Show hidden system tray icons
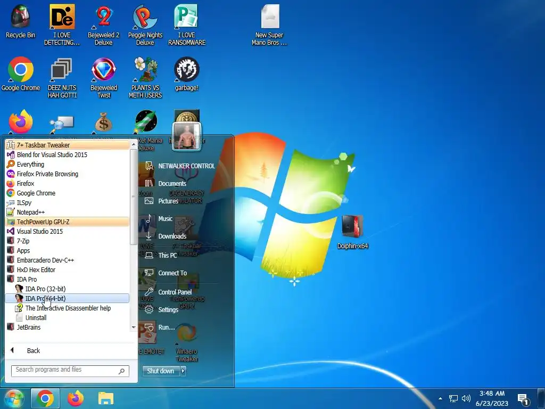This screenshot has width=545, height=409. pyautogui.click(x=441, y=398)
